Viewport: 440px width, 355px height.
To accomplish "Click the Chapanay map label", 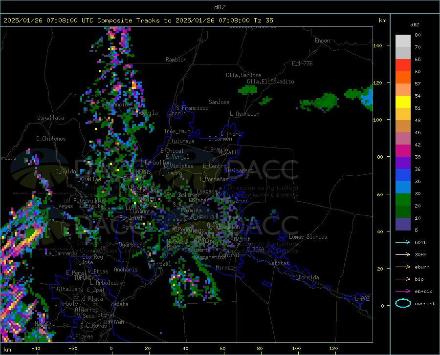I will click(x=208, y=191).
